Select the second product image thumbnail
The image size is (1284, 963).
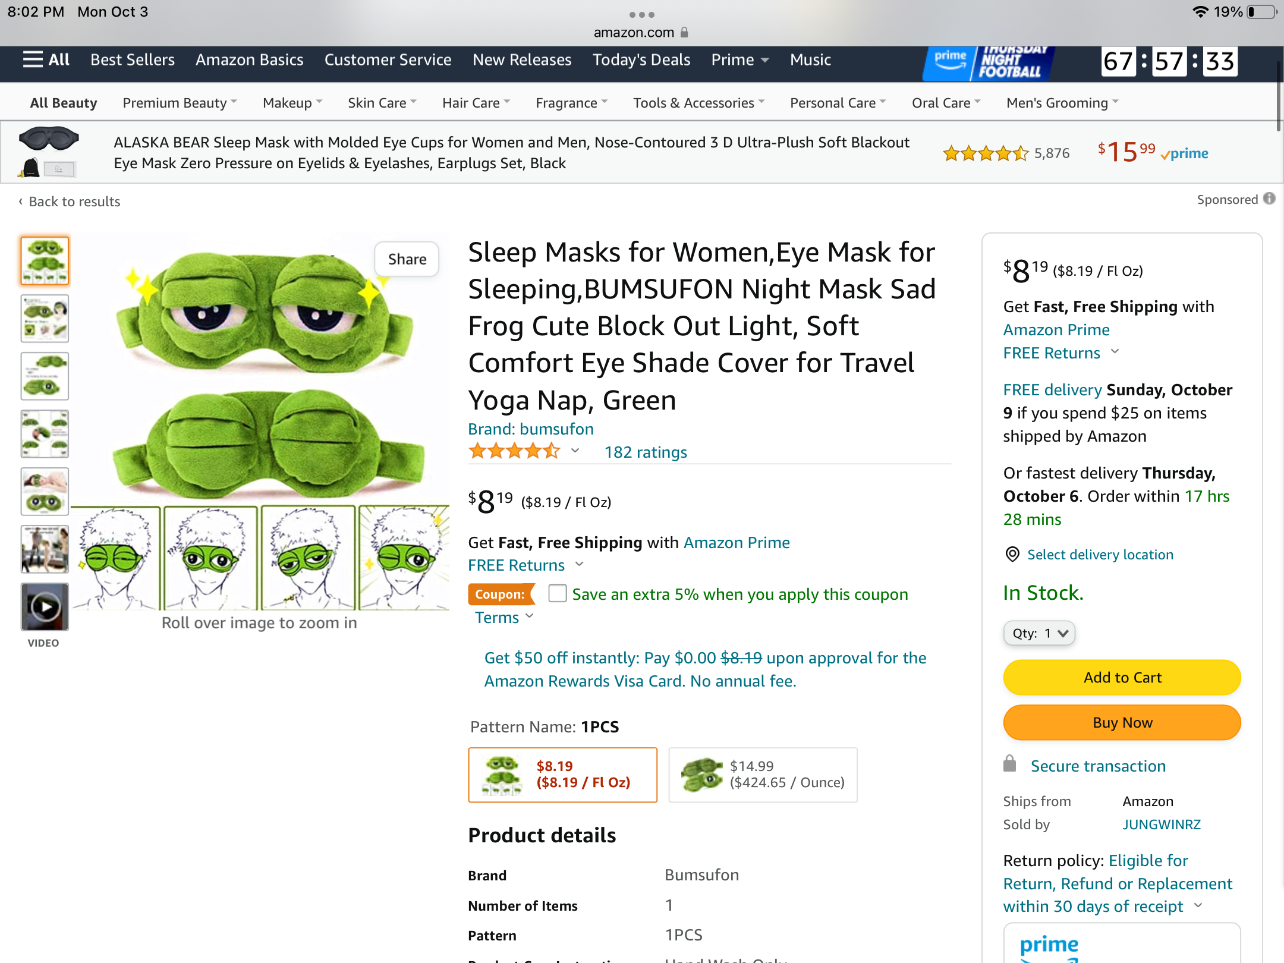click(x=45, y=319)
